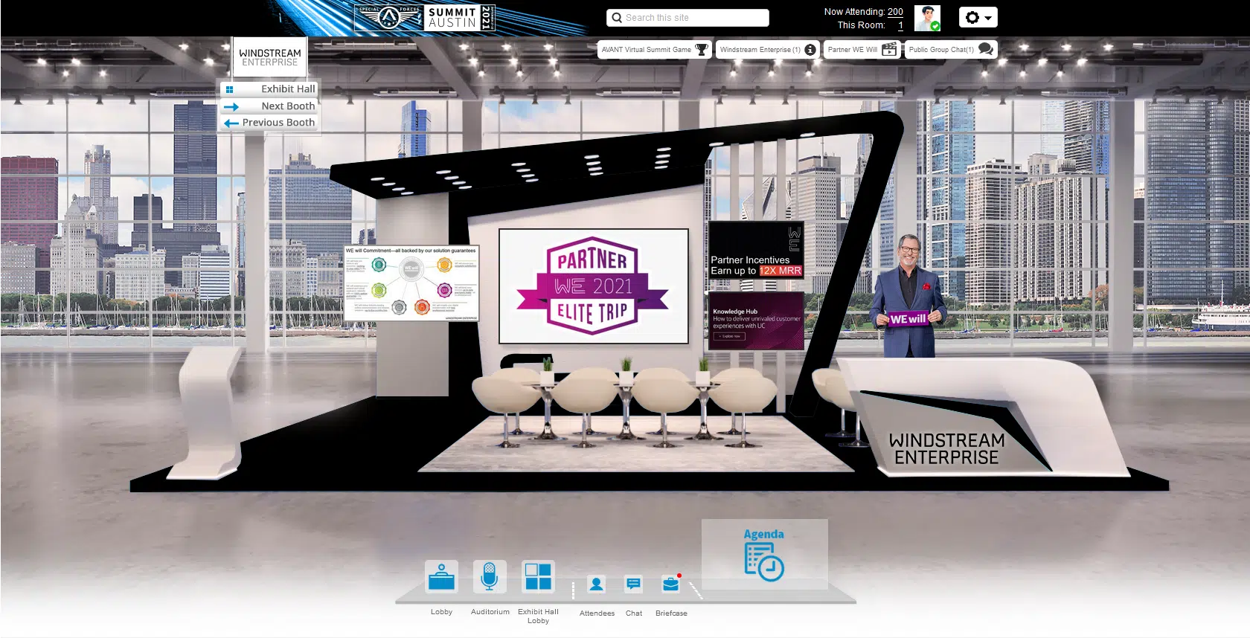Open Public Group Chat(1) tab
Viewport: 1250px width, 638px height.
951,50
